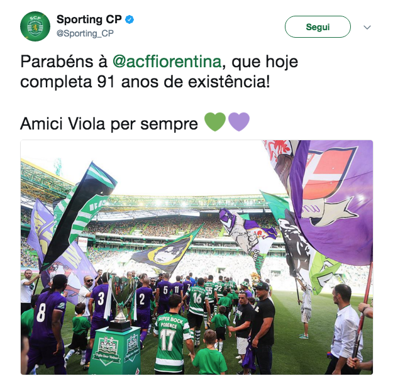393x381 pixels.
Task: Click the silver trophy in the photo
Action: (x=121, y=300)
